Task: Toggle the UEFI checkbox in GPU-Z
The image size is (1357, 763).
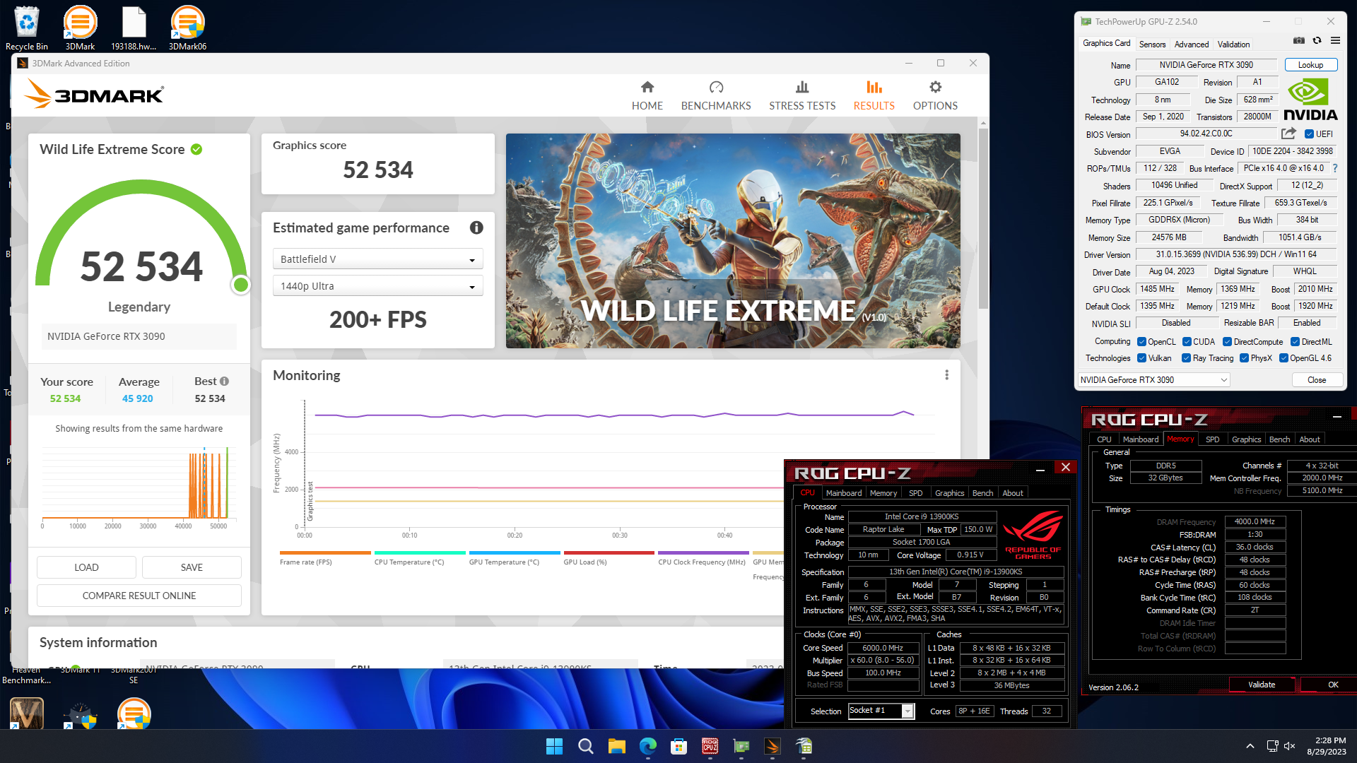Action: click(1309, 134)
